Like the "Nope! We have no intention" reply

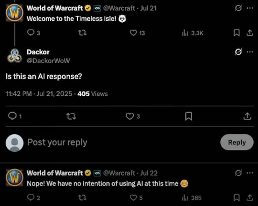pyautogui.click(x=133, y=198)
